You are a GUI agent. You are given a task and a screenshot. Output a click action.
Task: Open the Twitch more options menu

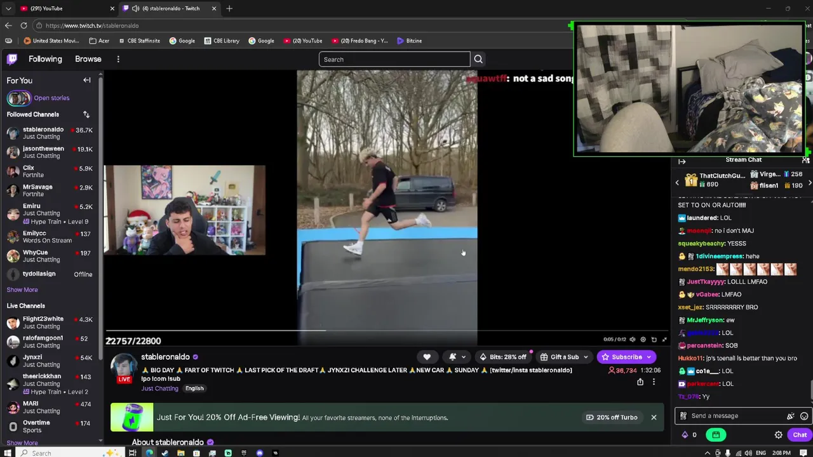pos(118,59)
